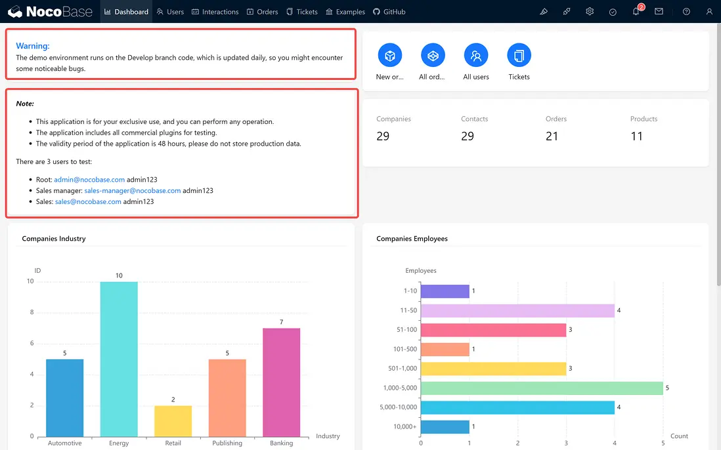Open the All orders quick action

433,56
